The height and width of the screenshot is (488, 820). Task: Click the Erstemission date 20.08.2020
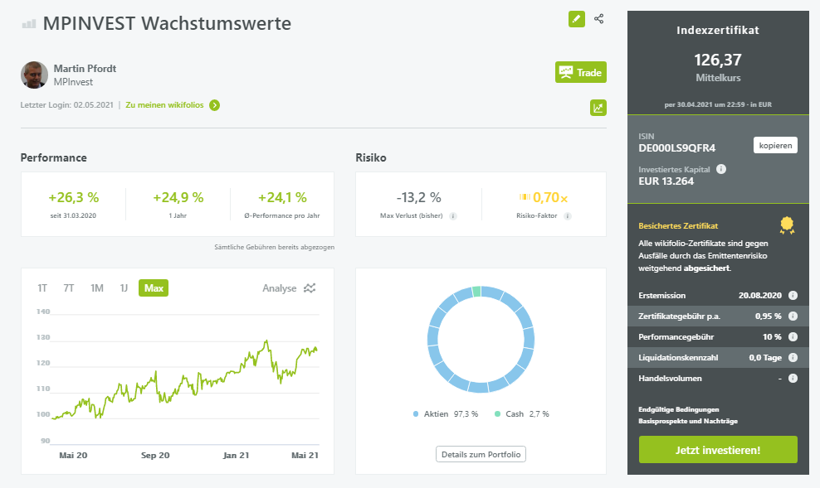pyautogui.click(x=760, y=296)
